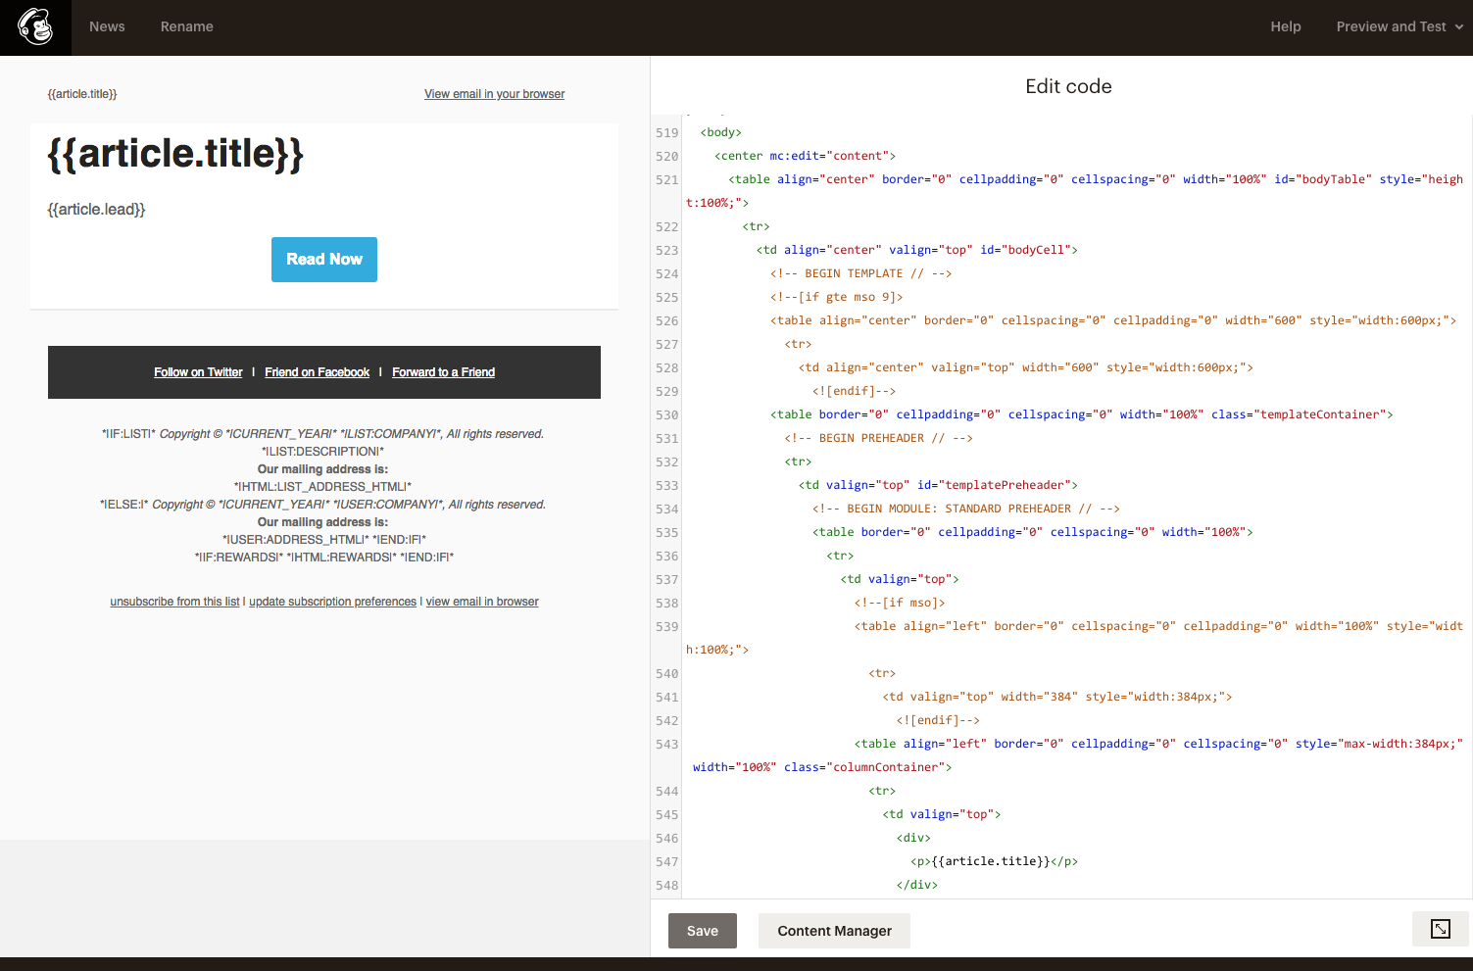
Task: Open update subscription preferences link
Action: pos(332,602)
